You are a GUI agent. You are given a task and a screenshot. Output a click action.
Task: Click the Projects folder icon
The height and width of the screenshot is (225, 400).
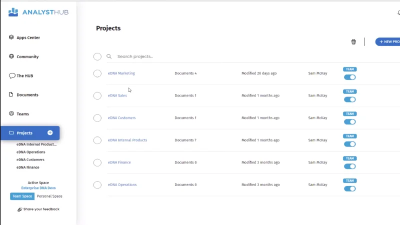click(11, 132)
